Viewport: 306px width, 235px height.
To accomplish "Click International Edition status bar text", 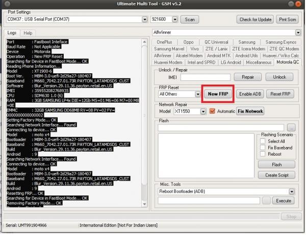I will pyautogui.click(x=118, y=225).
